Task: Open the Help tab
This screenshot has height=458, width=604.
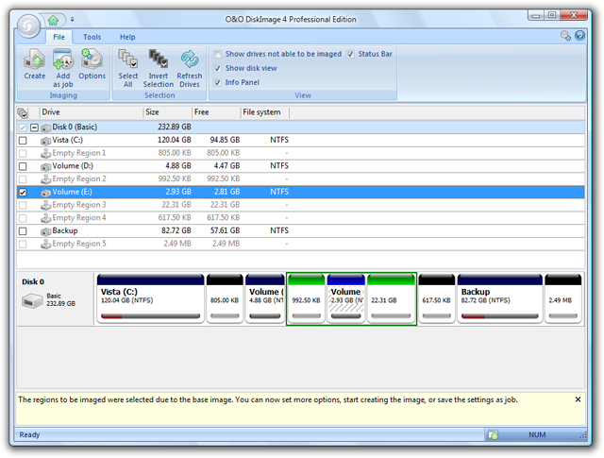Action: (127, 37)
